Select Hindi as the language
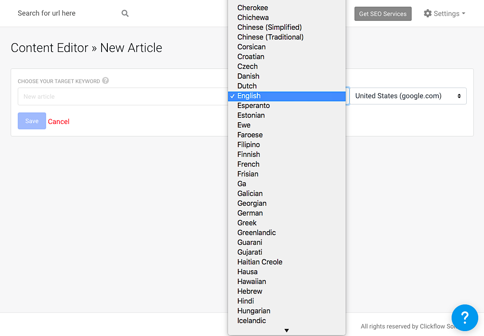484x336 pixels. (287, 301)
